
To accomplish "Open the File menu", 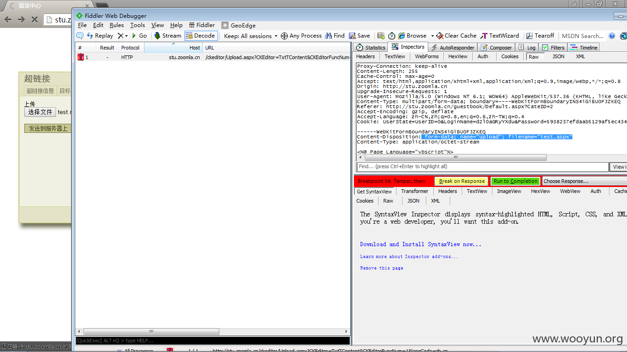I will [82, 25].
